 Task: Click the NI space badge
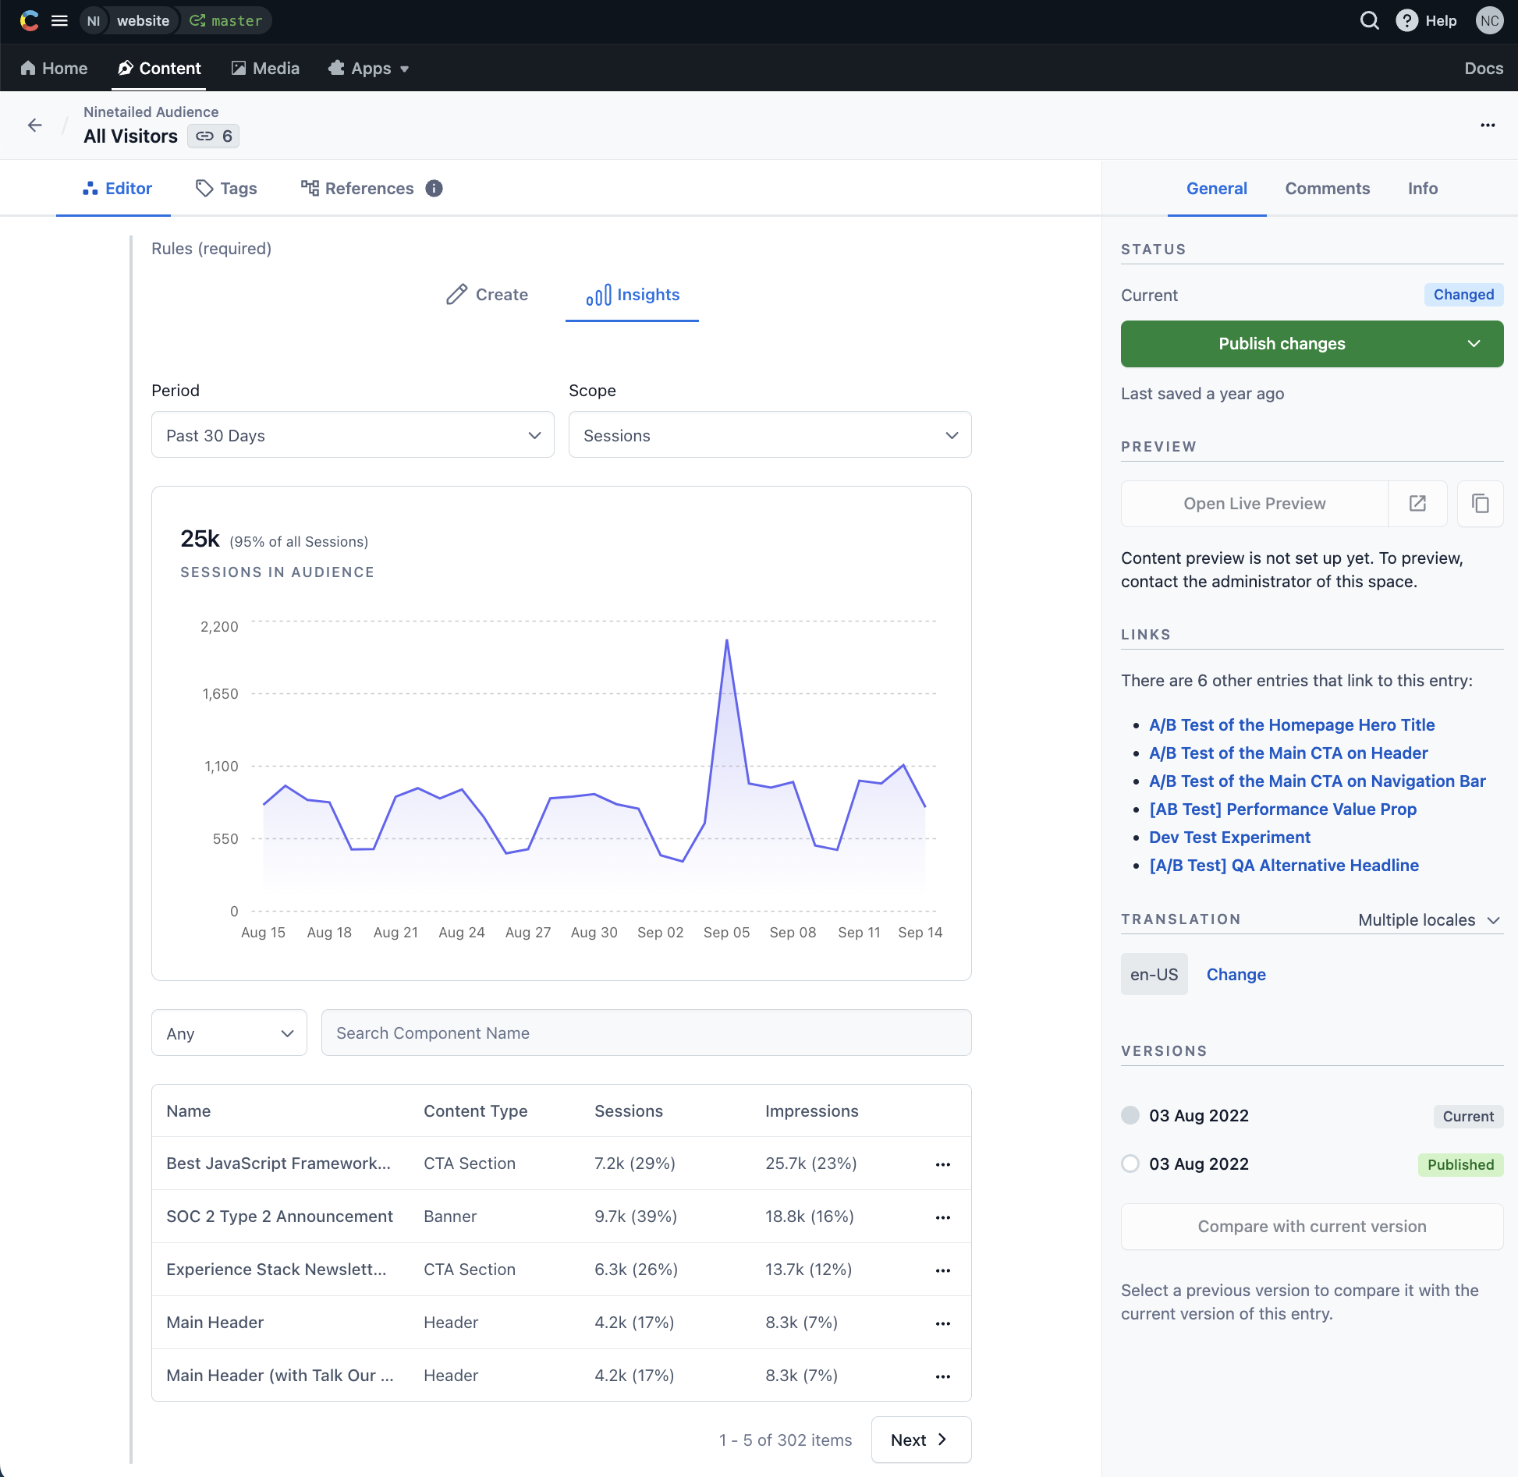point(94,21)
